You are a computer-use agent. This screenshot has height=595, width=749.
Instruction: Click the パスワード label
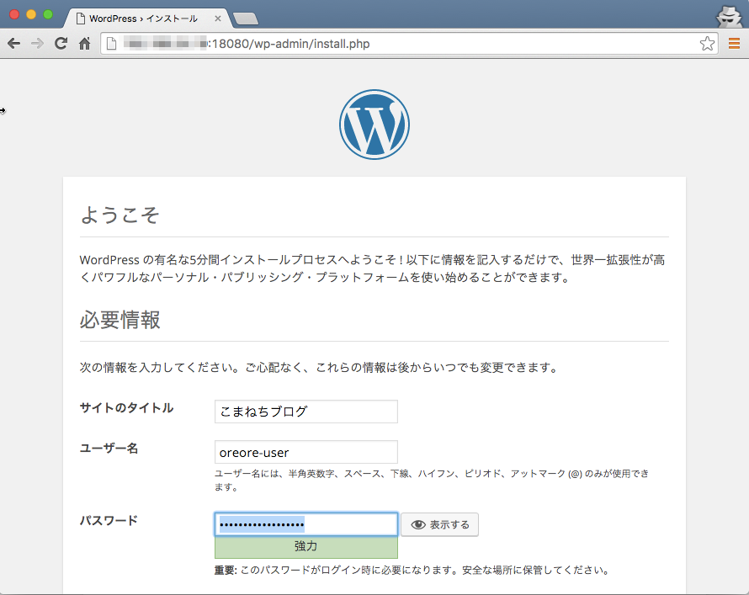point(109,520)
